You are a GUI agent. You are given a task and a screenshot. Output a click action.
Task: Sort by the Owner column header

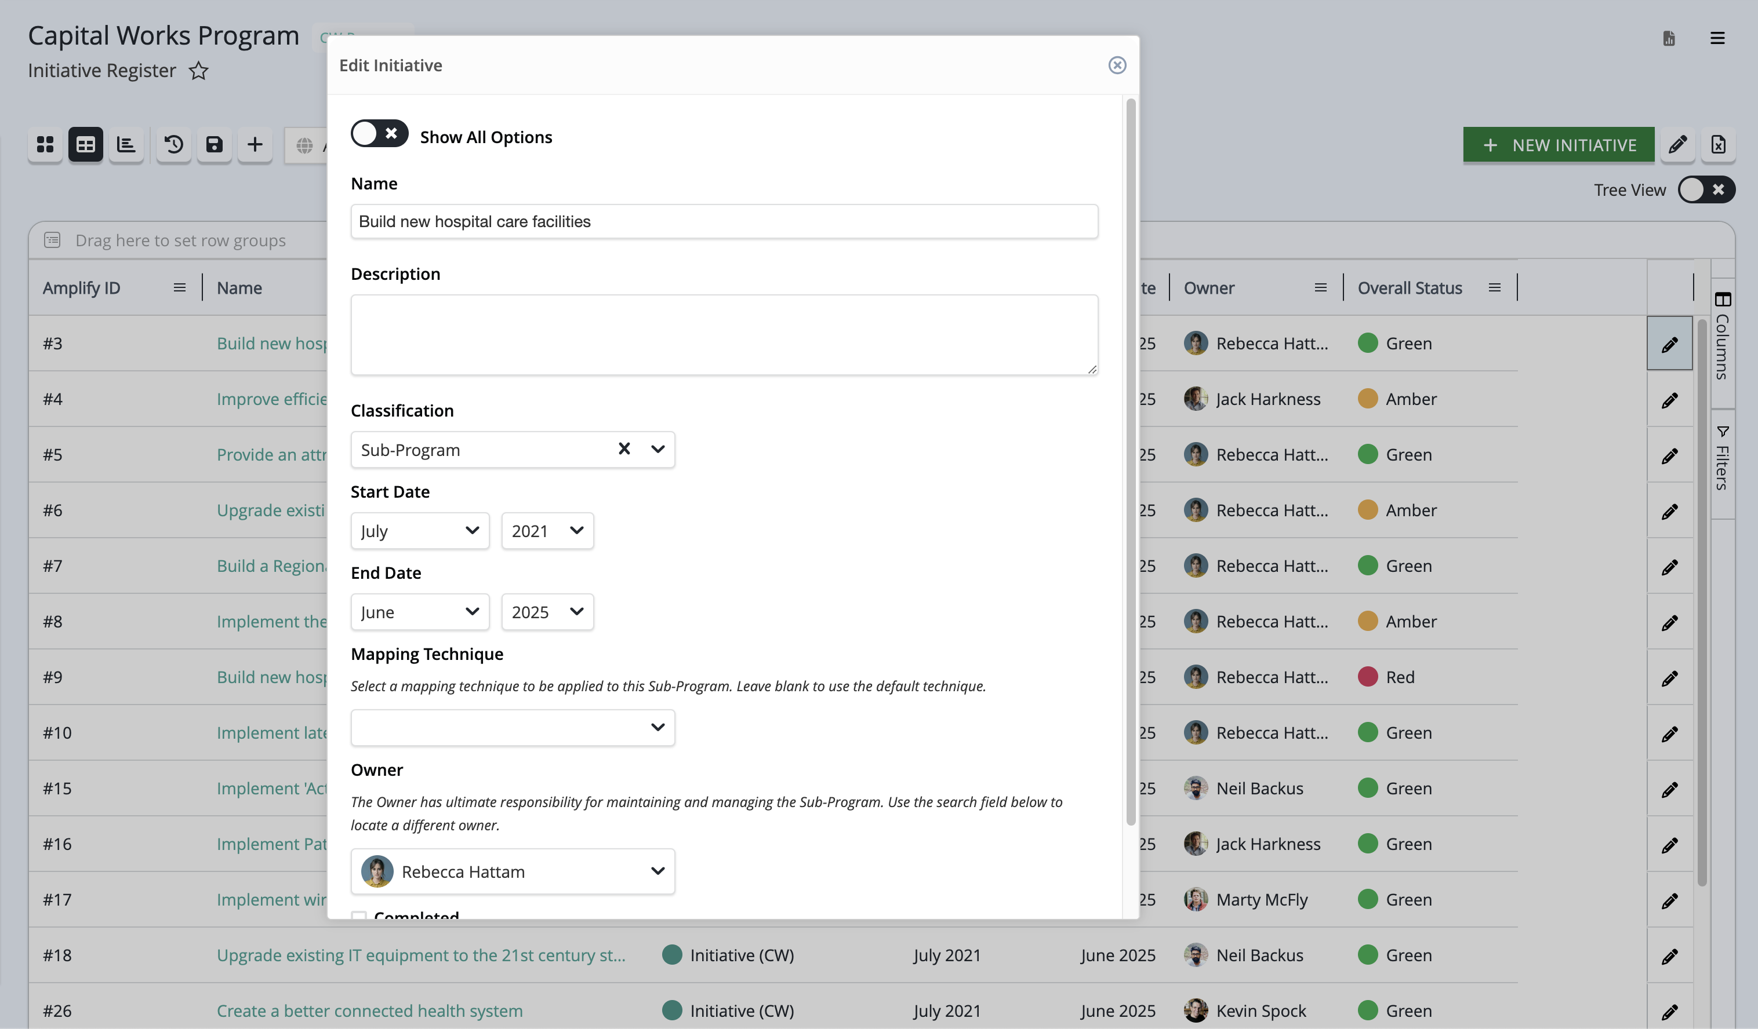coord(1209,288)
